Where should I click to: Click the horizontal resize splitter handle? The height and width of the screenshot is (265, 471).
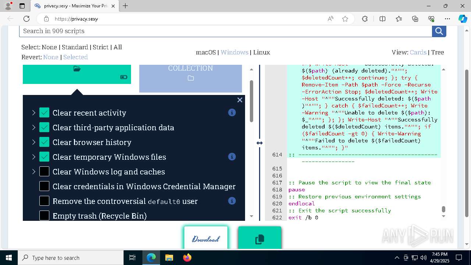pyautogui.click(x=259, y=143)
